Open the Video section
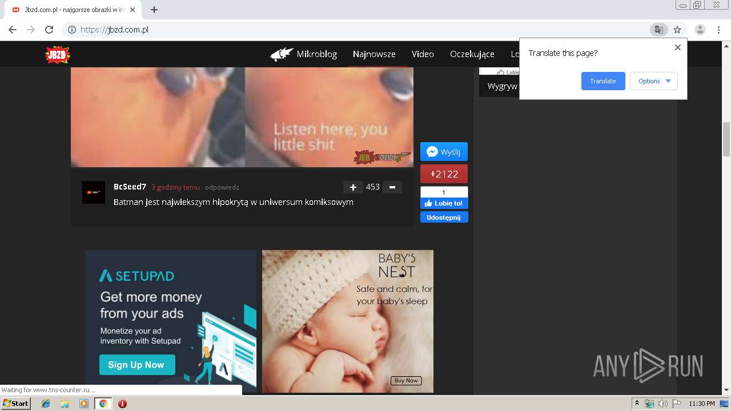This screenshot has height=411, width=731. (x=423, y=54)
